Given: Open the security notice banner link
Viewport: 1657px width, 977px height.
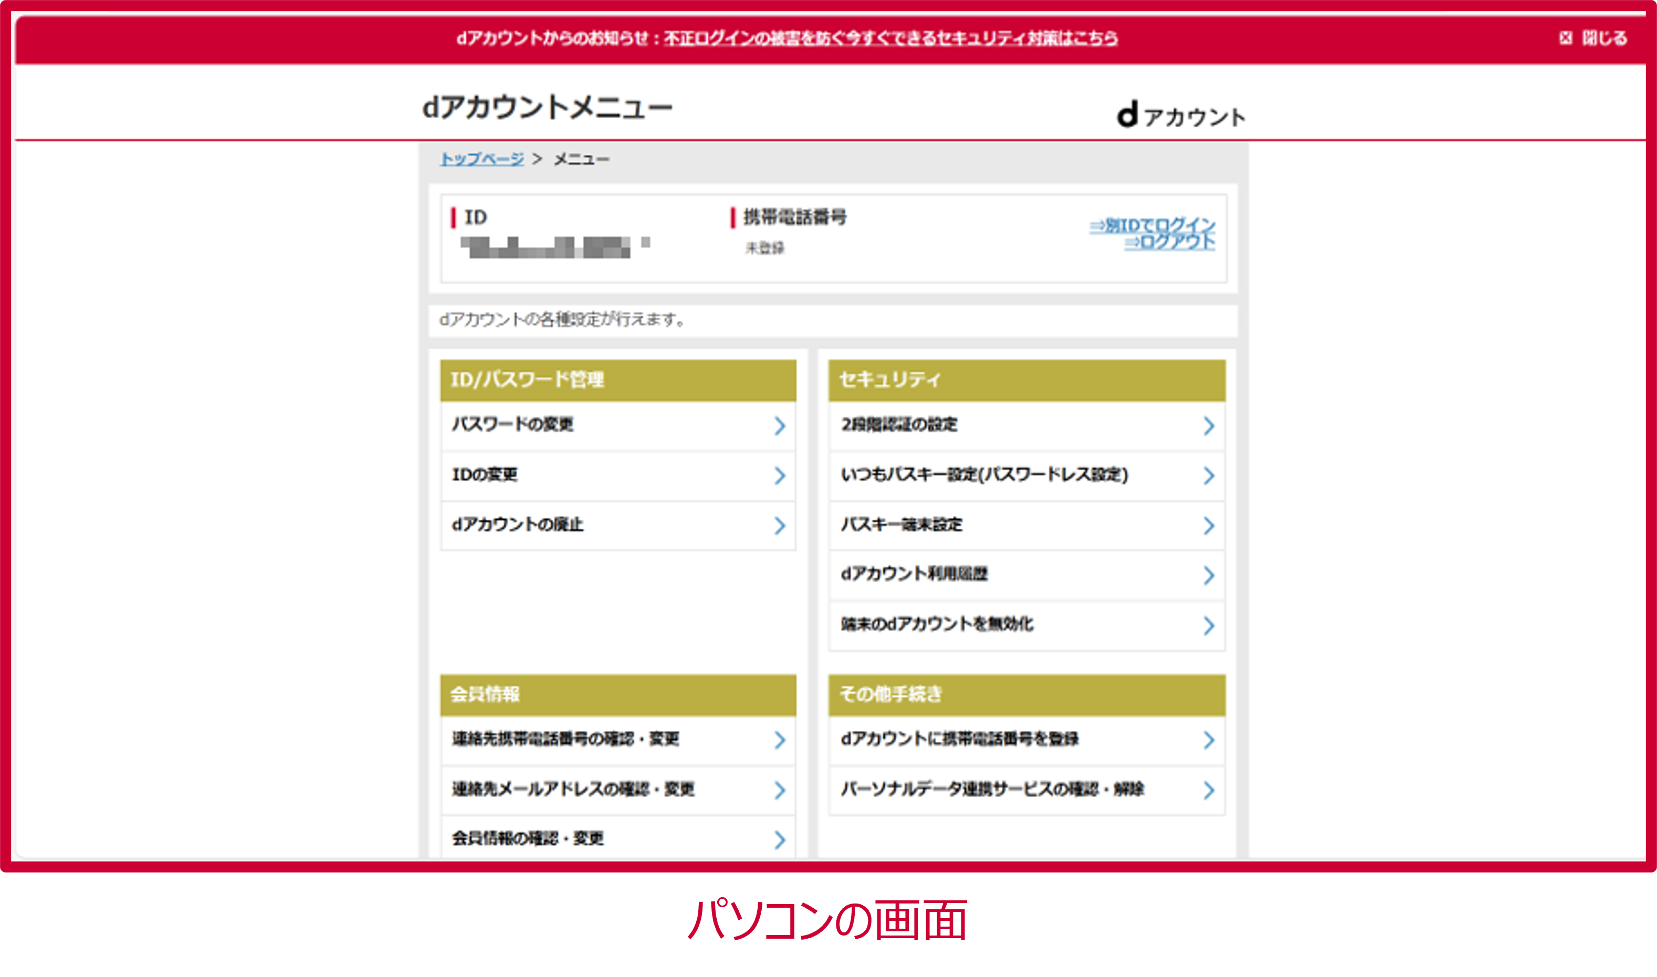Looking at the screenshot, I should 890,38.
